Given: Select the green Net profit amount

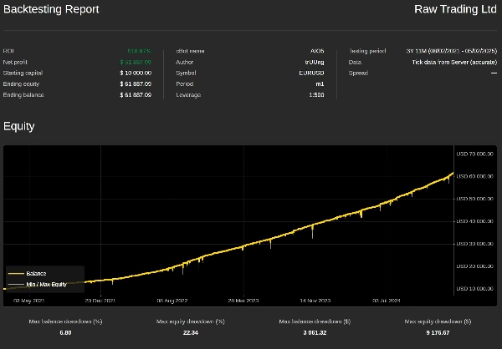Looking at the screenshot, I should (x=136, y=62).
